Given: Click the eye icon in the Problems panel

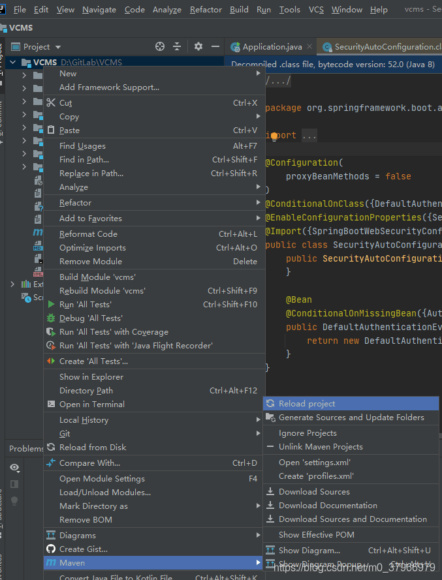Looking at the screenshot, I should (14, 467).
